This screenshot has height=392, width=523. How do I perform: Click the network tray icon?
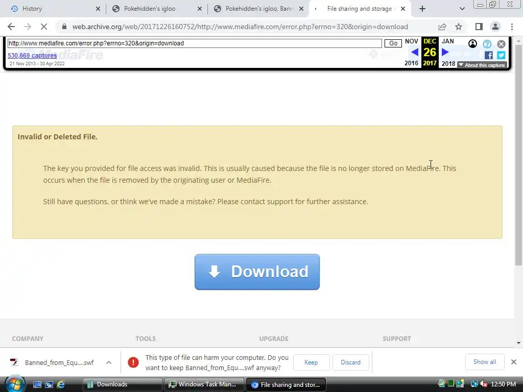pos(474,384)
